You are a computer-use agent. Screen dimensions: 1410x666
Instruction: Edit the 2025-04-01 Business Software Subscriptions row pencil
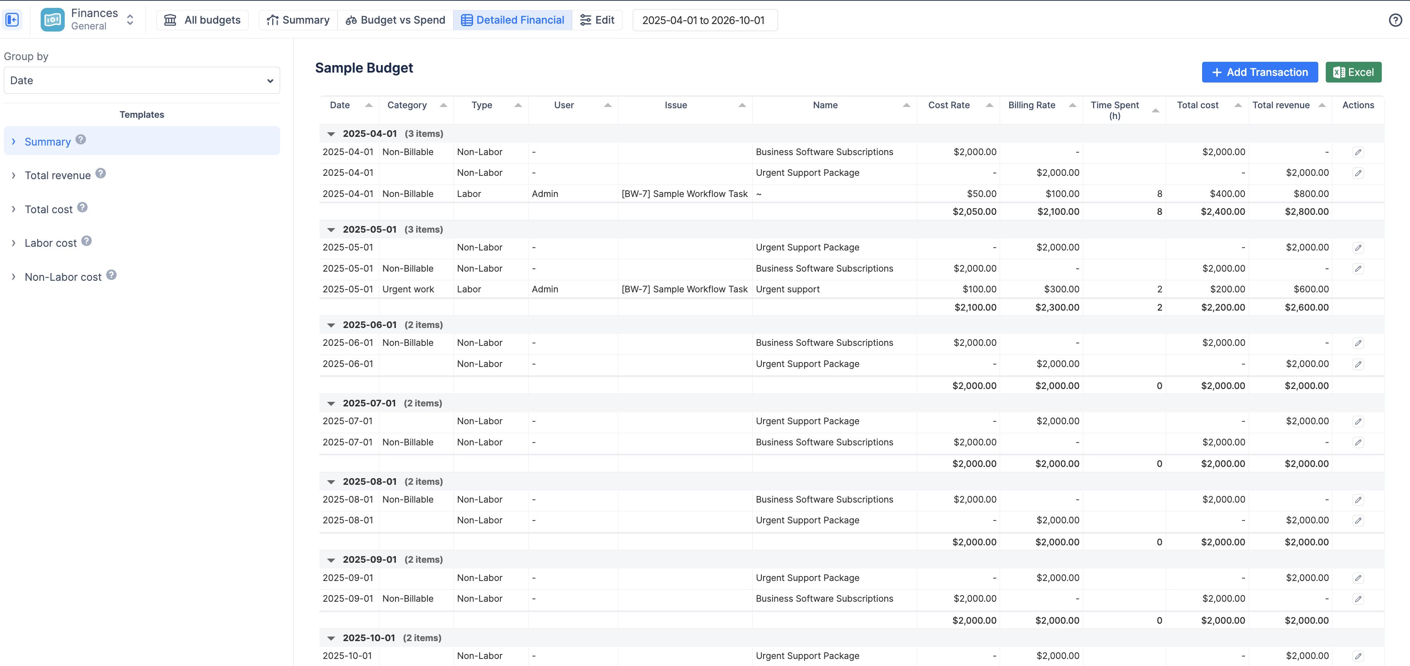(x=1359, y=152)
